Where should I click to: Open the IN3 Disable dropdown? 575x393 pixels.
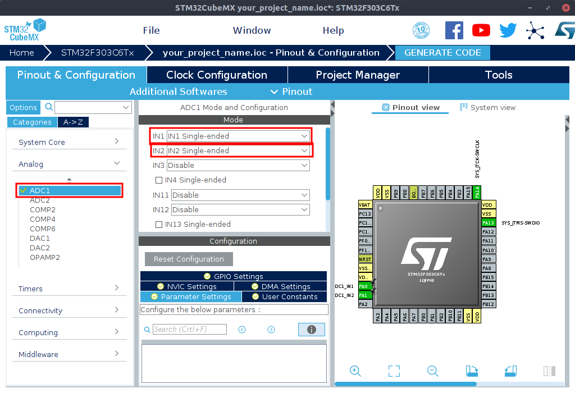[x=238, y=165]
